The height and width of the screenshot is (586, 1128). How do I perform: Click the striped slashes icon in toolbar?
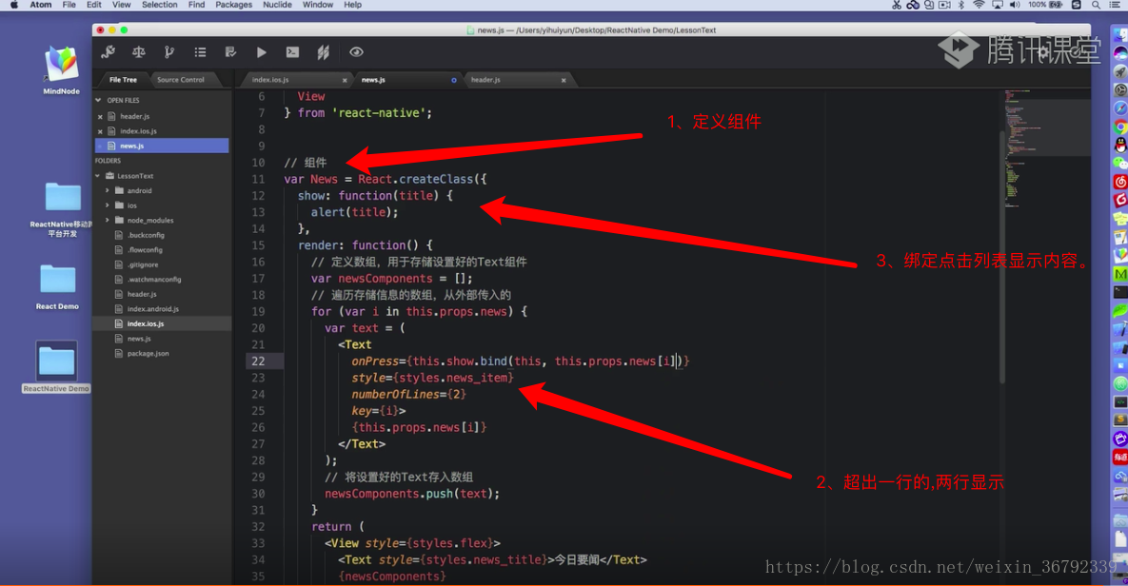click(323, 51)
